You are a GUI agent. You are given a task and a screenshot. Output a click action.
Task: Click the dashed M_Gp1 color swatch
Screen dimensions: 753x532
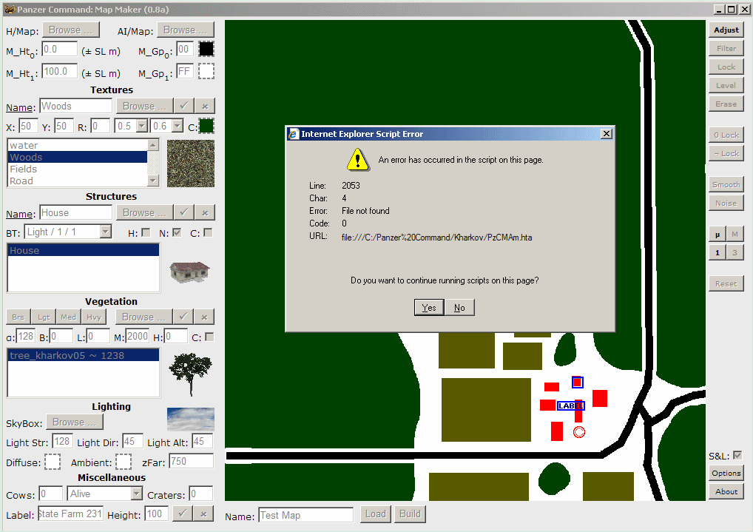click(x=206, y=71)
